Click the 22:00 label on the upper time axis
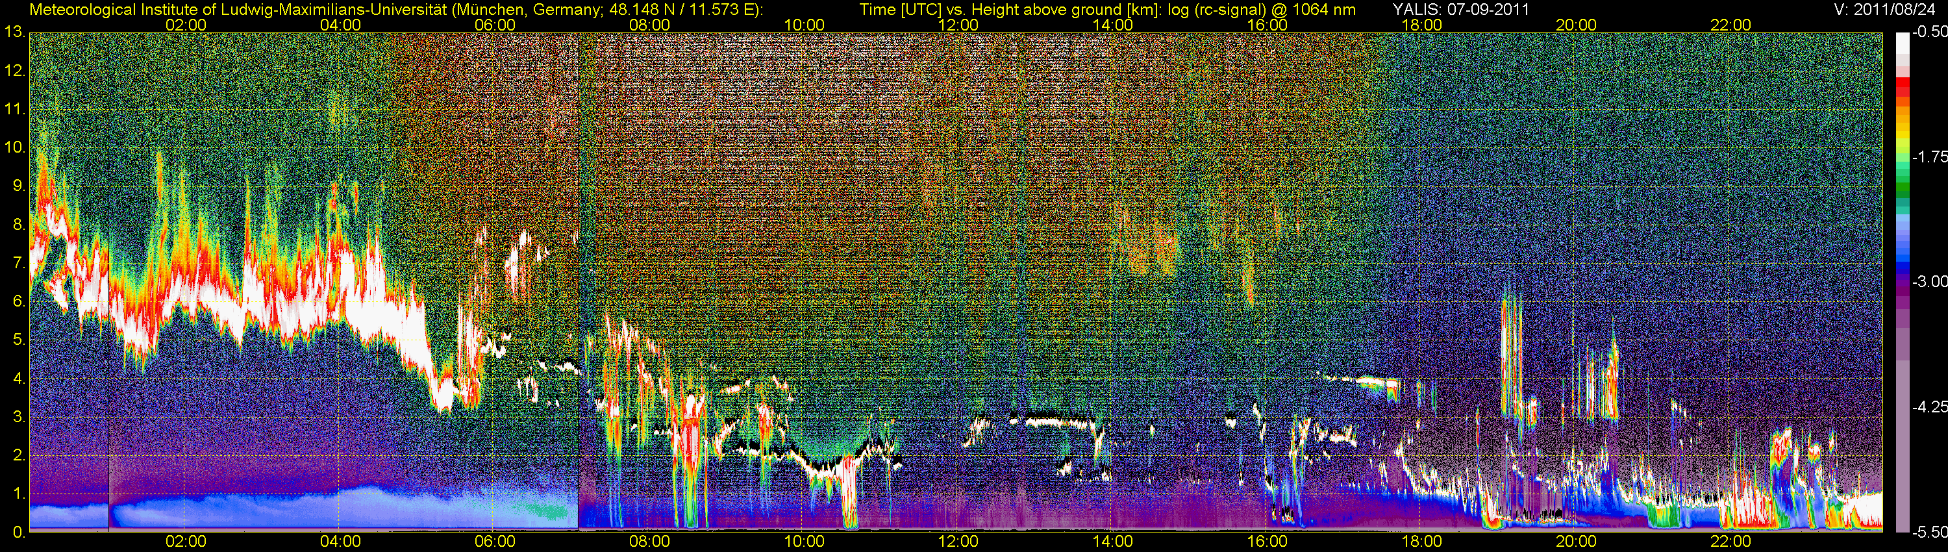The height and width of the screenshot is (552, 1948). [1731, 25]
